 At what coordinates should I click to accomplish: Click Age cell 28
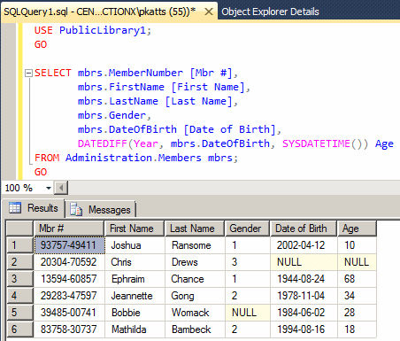click(357, 313)
